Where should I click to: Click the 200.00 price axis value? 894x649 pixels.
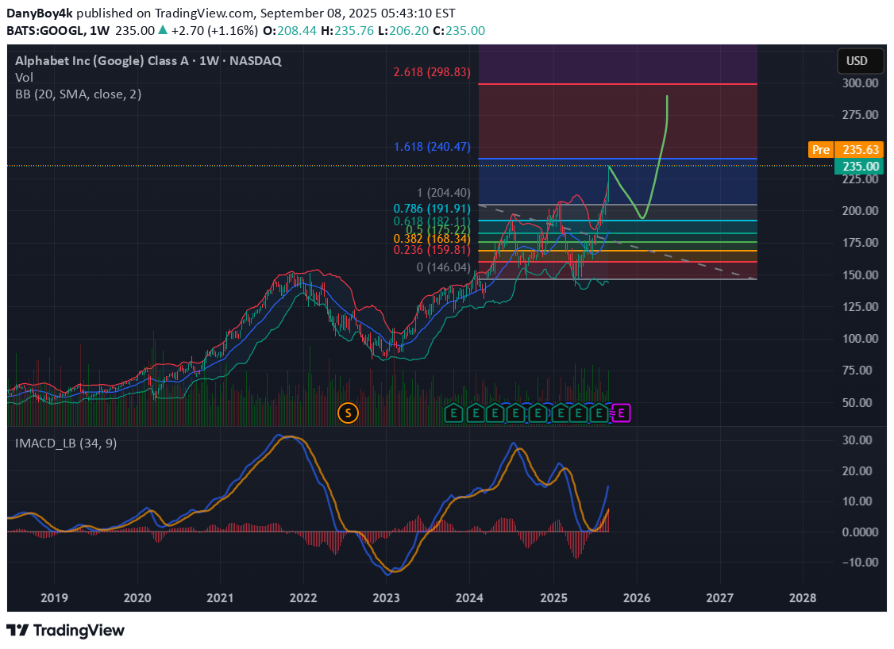click(861, 211)
